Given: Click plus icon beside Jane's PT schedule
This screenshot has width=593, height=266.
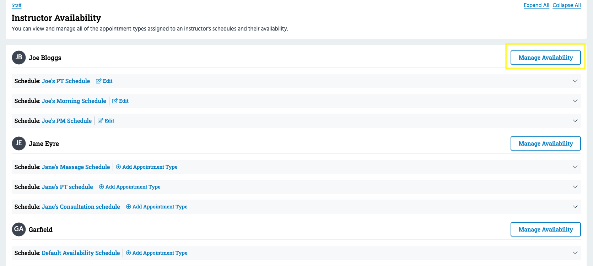Looking at the screenshot, I should [x=101, y=187].
